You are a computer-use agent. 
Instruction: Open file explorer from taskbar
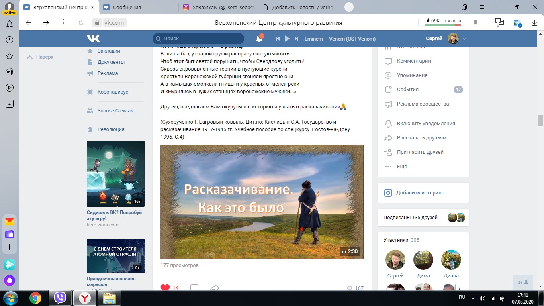[110, 298]
